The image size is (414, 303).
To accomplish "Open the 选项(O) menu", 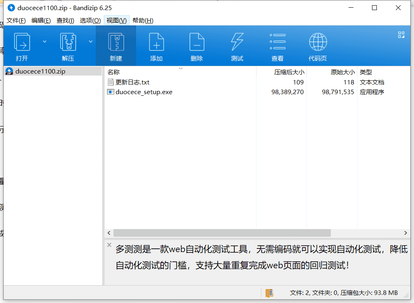I will (x=90, y=21).
